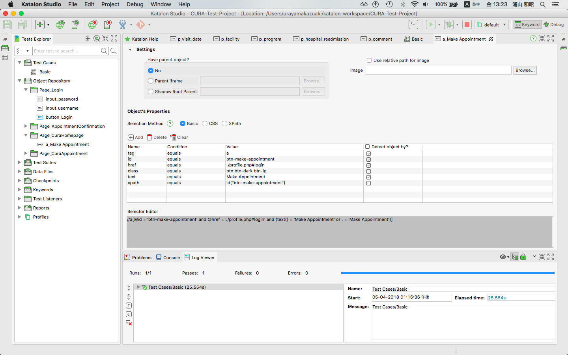Expand the Page_CuraAppointment folder
The image size is (568, 355).
(26, 153)
